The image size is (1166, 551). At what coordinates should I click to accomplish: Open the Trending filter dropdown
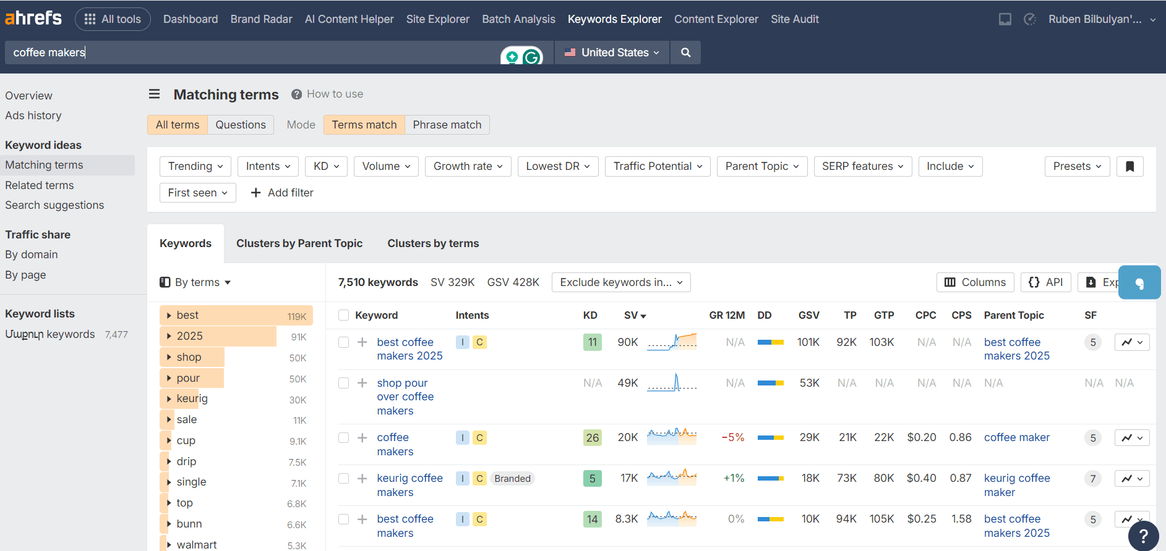tap(195, 166)
